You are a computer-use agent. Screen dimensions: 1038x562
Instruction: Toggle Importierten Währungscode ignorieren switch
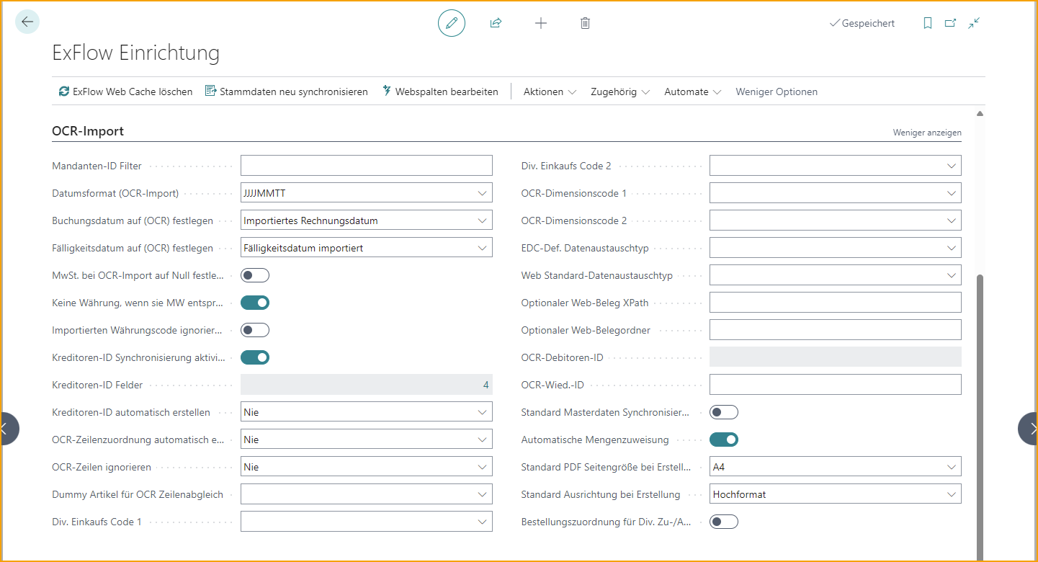[255, 330]
